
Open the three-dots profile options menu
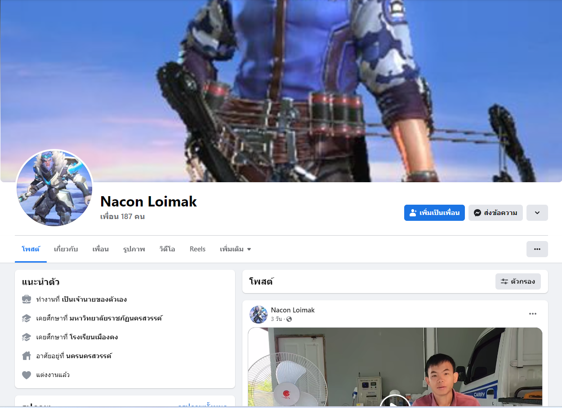537,249
